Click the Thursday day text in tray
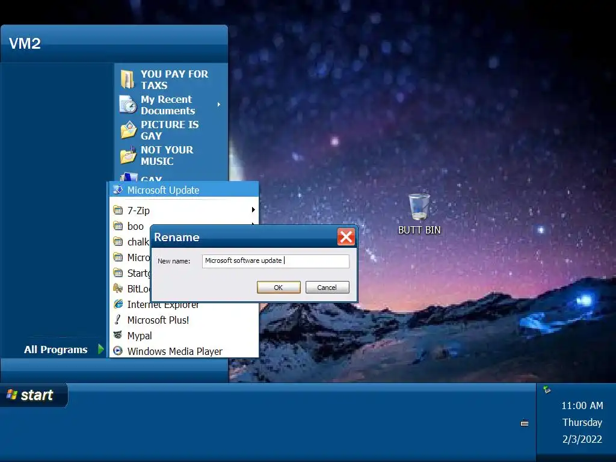 (582, 422)
